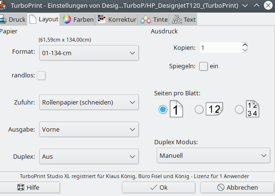The height and width of the screenshot is (196, 275).
Task: Close the TurboPrint settings window
Action: pos(268,5)
